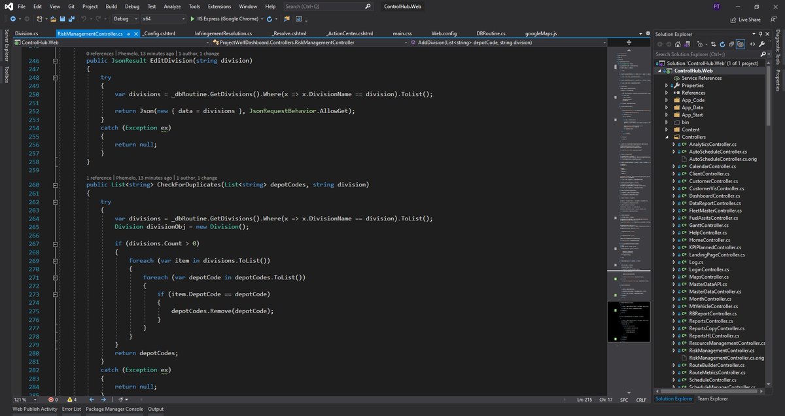Click the Refresh icon in Solution Explorer
785x416 pixels.
[723, 44]
